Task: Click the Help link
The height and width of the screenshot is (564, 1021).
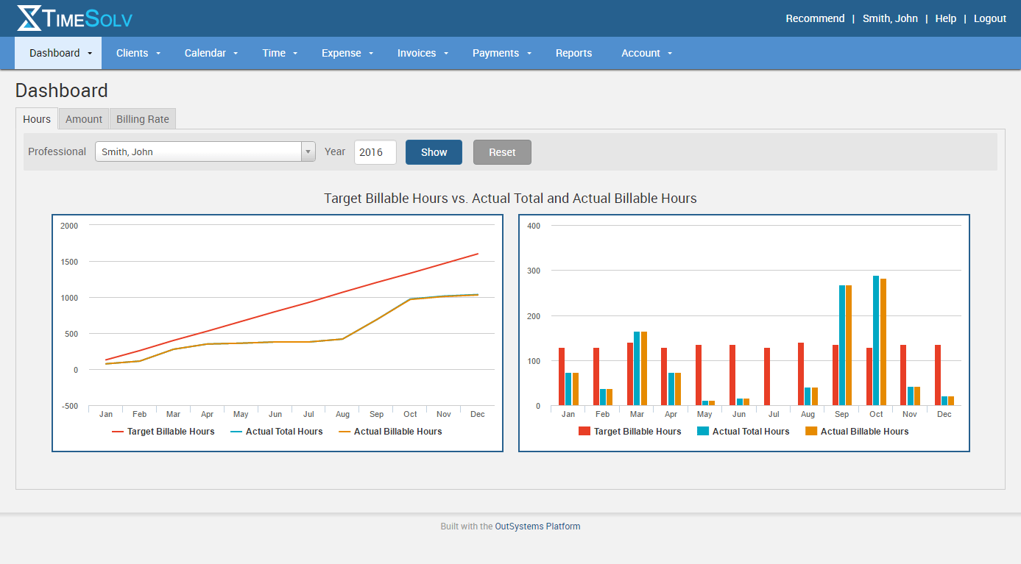Action: 945,18
